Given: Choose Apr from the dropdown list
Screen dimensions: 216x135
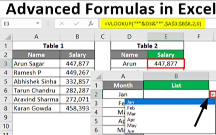Looking at the screenshot, I should (170, 119).
